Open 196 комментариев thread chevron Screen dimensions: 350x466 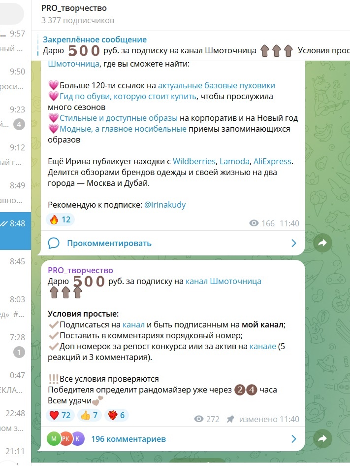tap(294, 439)
